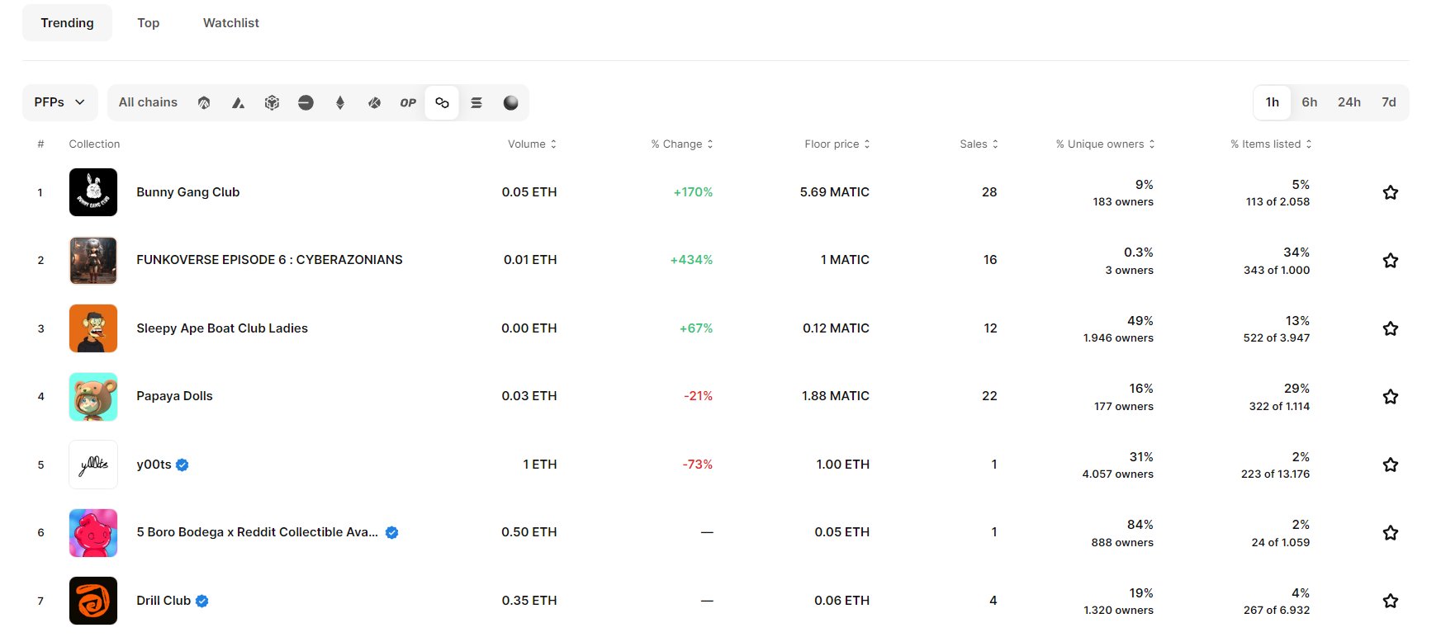Select the 24h time range
The height and width of the screenshot is (637, 1441).
tap(1349, 102)
